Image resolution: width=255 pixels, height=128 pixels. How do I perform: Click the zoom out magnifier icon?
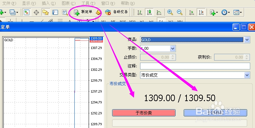(180, 12)
